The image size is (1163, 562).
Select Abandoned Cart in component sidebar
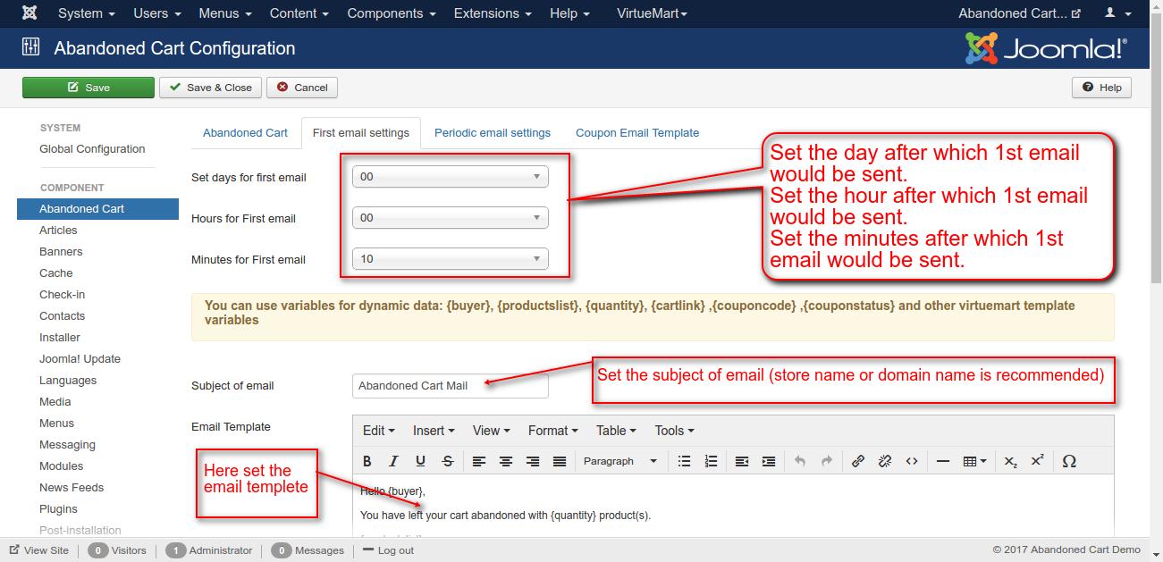coord(97,209)
